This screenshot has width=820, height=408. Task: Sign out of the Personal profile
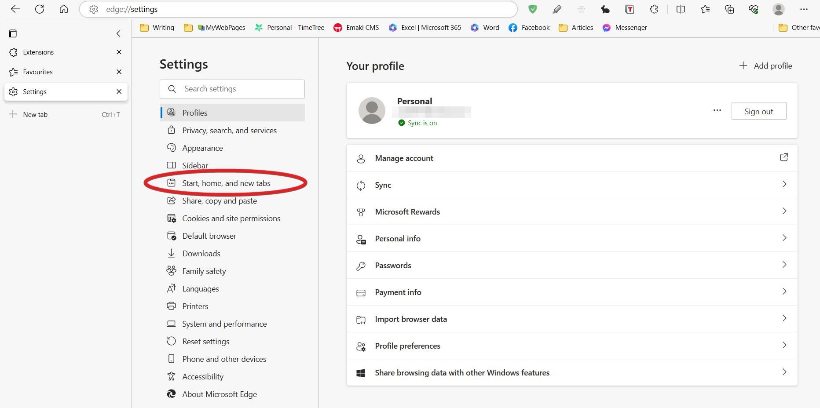[x=758, y=111]
